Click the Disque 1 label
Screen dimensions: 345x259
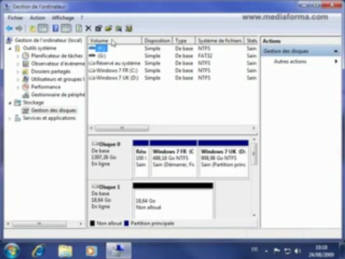110,187
